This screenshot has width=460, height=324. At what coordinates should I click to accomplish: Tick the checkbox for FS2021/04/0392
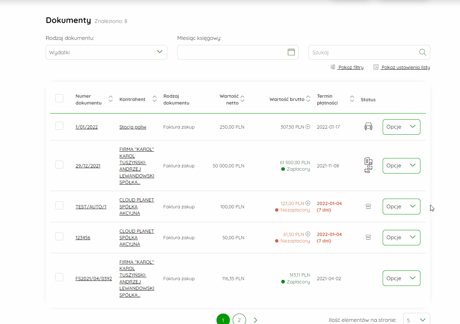pyautogui.click(x=59, y=277)
